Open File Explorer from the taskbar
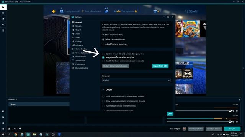The image size is (245, 137). coord(34,134)
